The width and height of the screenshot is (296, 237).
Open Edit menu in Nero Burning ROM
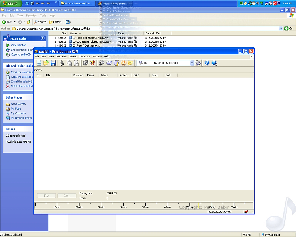(44, 57)
